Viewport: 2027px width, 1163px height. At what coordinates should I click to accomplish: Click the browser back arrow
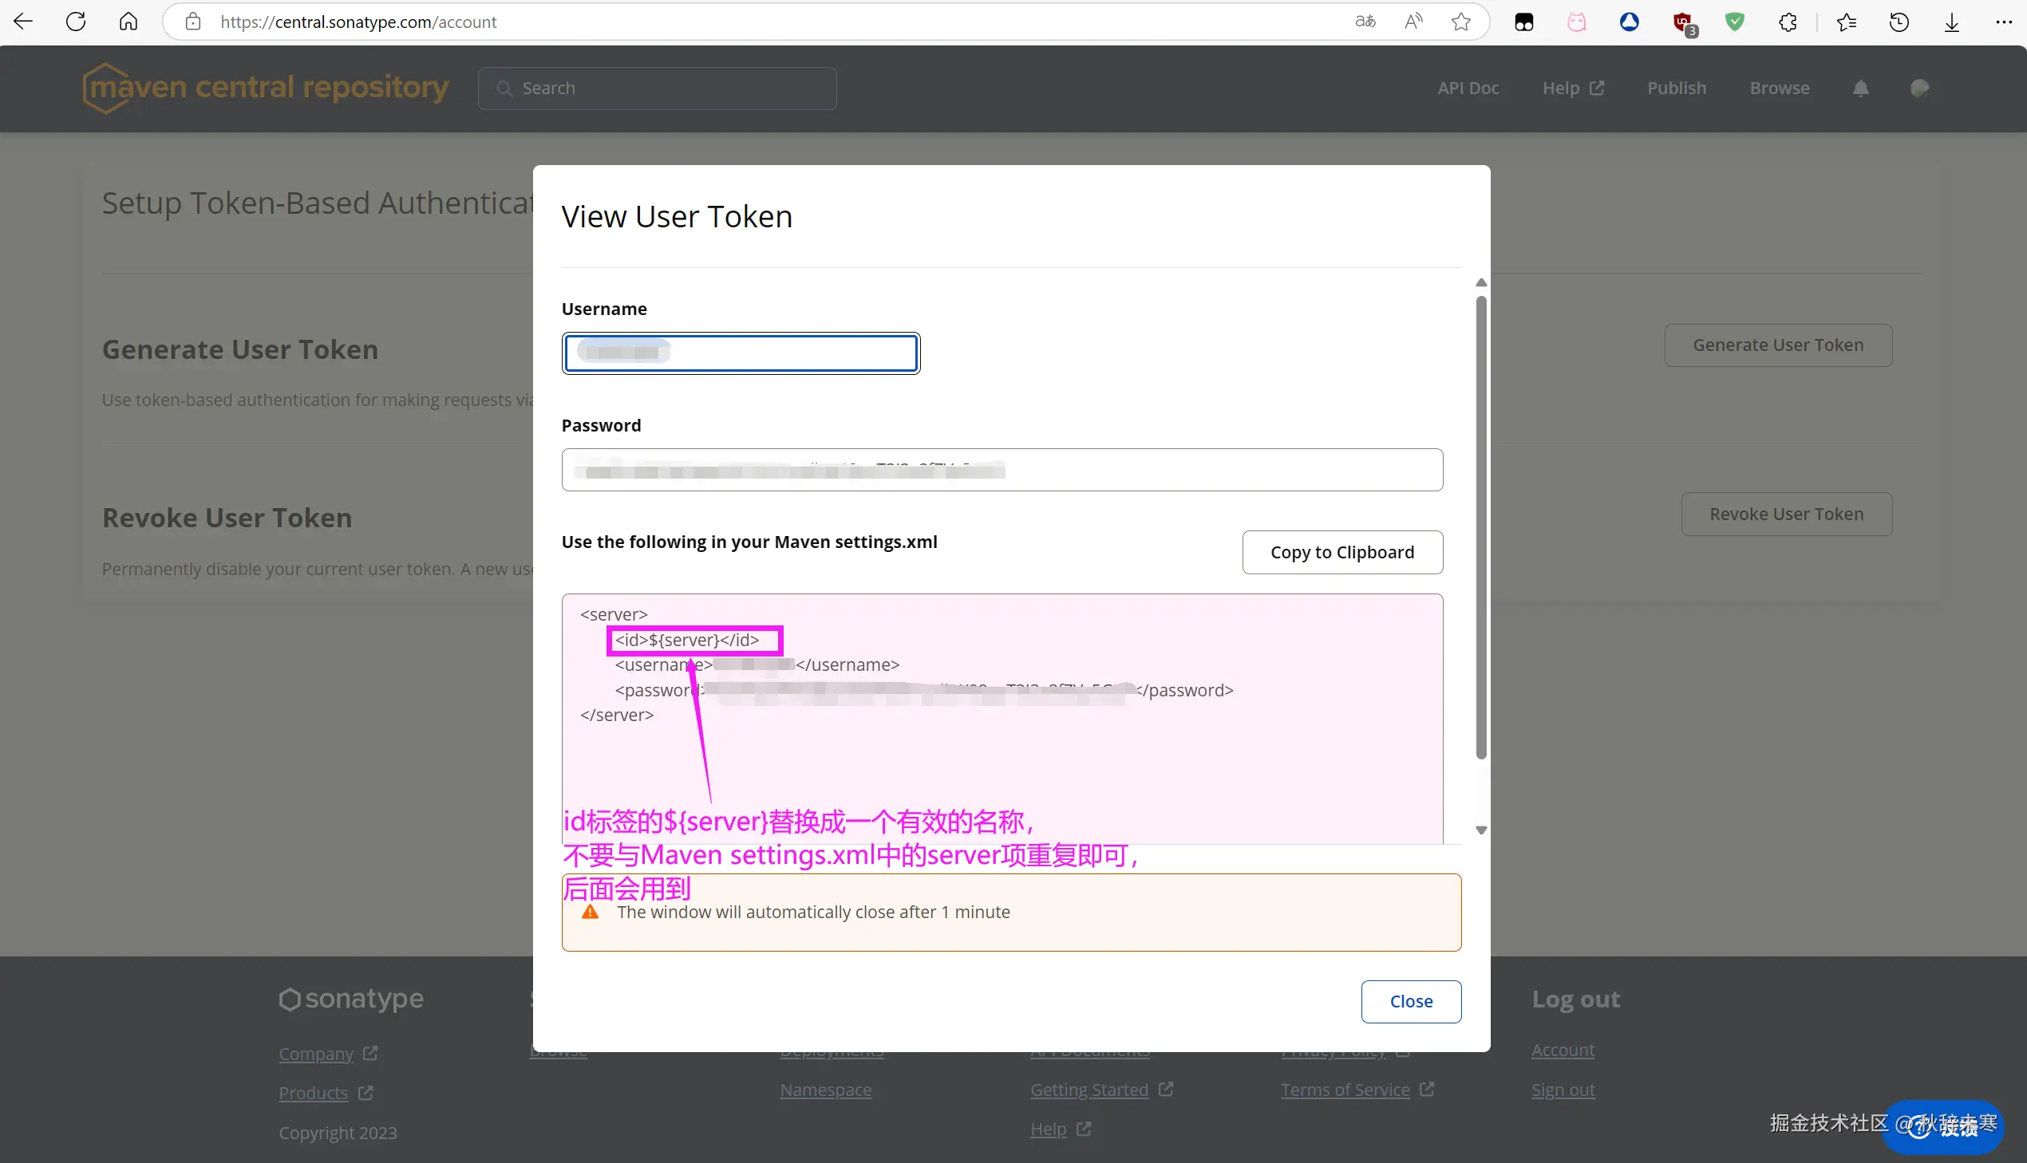(23, 22)
